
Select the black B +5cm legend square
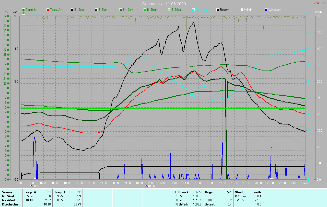pos(72,10)
